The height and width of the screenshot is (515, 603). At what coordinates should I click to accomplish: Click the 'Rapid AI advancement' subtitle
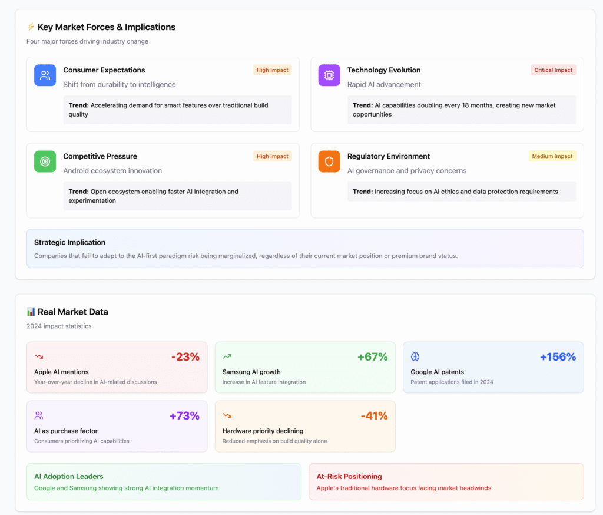click(384, 85)
